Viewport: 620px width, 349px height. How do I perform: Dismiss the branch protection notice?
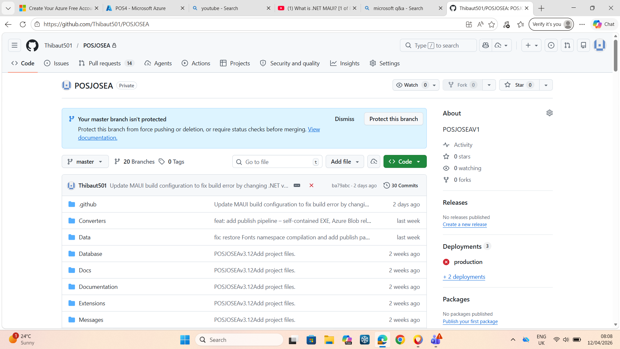click(x=344, y=119)
